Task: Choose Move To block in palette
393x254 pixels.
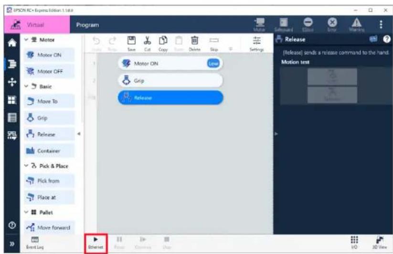Action: (x=49, y=101)
